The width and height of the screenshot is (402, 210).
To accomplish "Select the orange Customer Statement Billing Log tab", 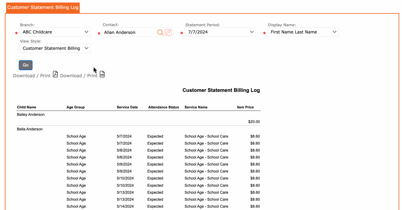I will (43, 7).
